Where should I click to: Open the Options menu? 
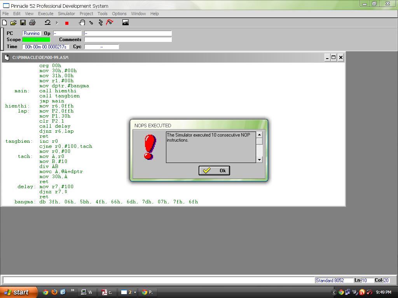point(119,14)
